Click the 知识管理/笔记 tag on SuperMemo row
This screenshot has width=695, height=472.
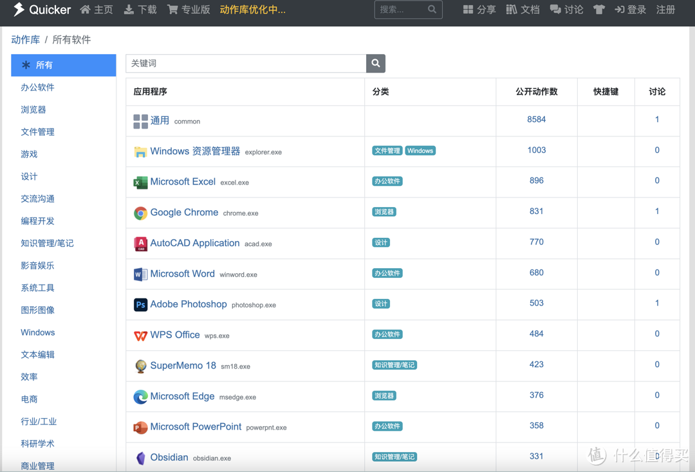pyautogui.click(x=394, y=365)
